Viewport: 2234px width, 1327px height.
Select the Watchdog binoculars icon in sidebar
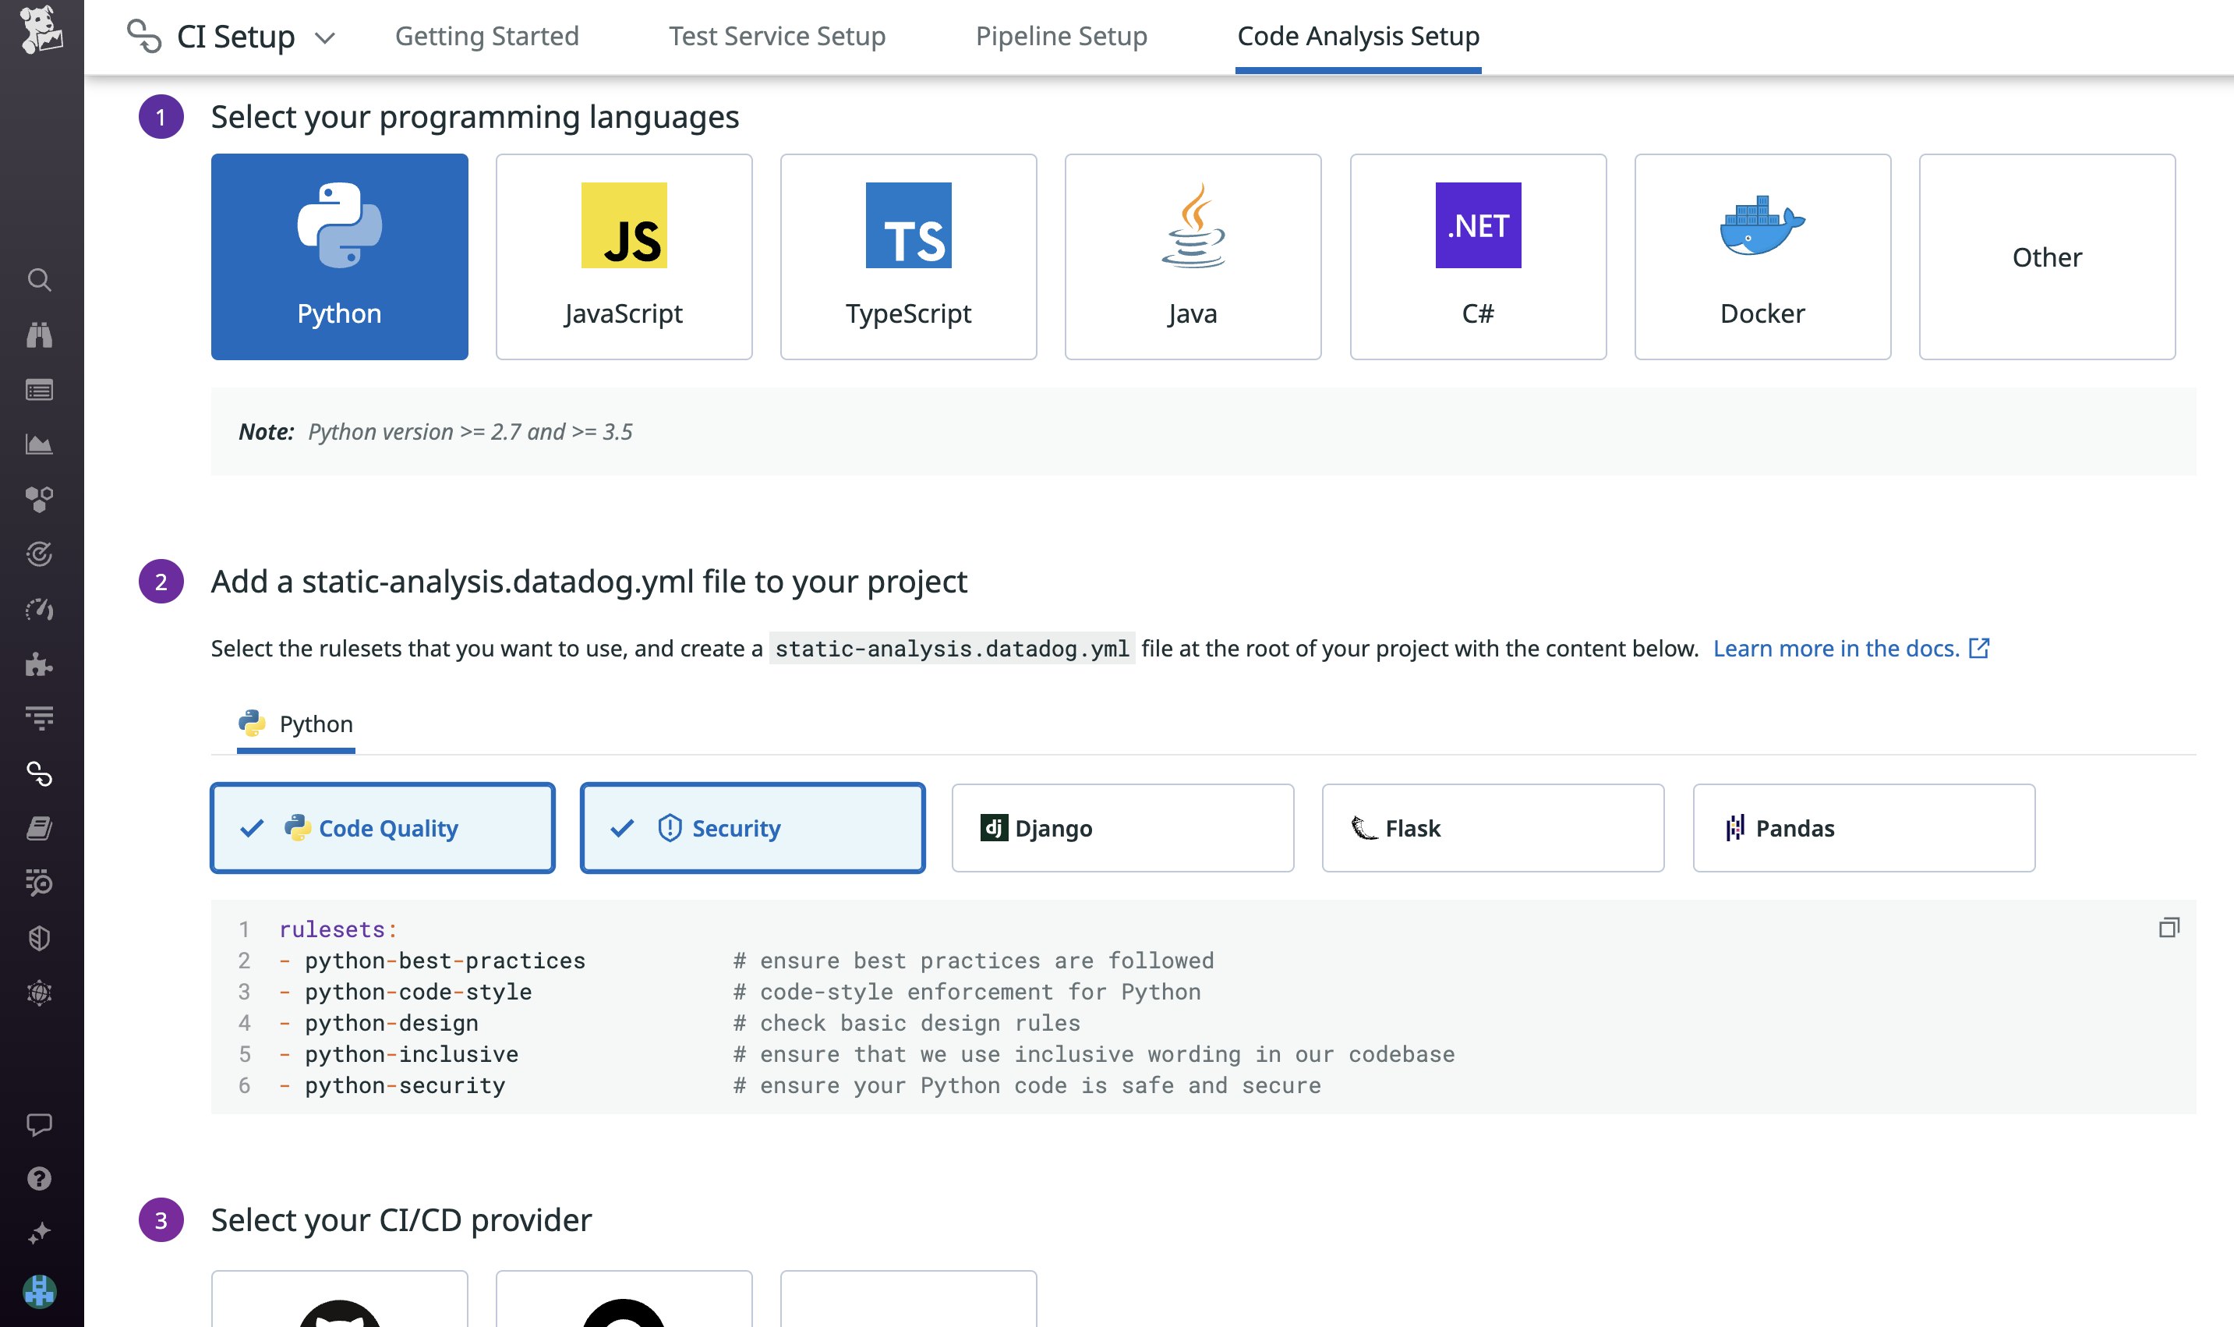pyautogui.click(x=41, y=335)
